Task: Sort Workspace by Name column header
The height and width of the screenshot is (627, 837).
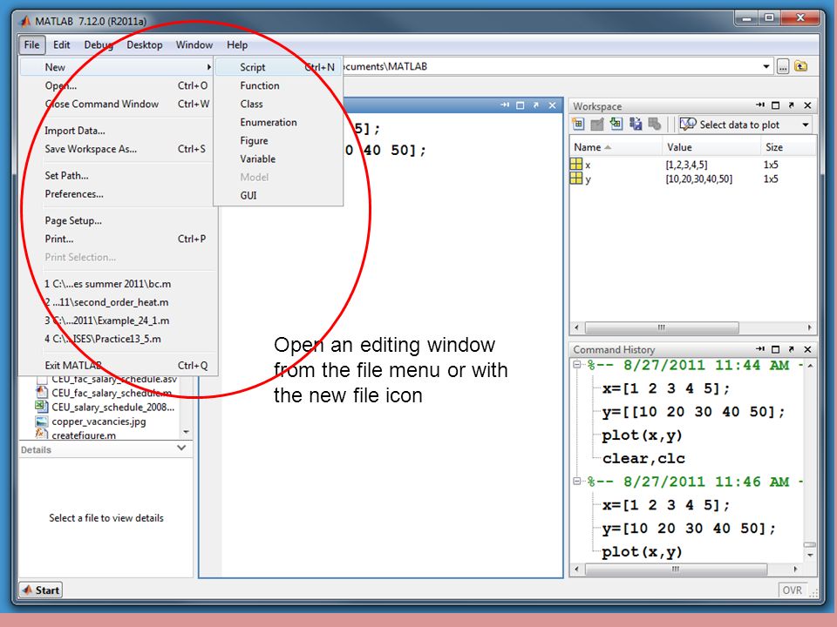Action: pyautogui.click(x=616, y=147)
